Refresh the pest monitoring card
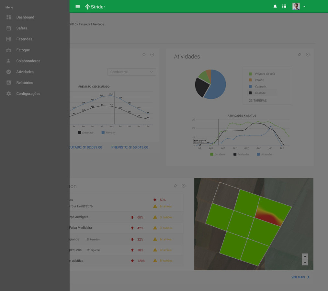Image resolution: width=328 pixels, height=291 pixels. click(175, 186)
